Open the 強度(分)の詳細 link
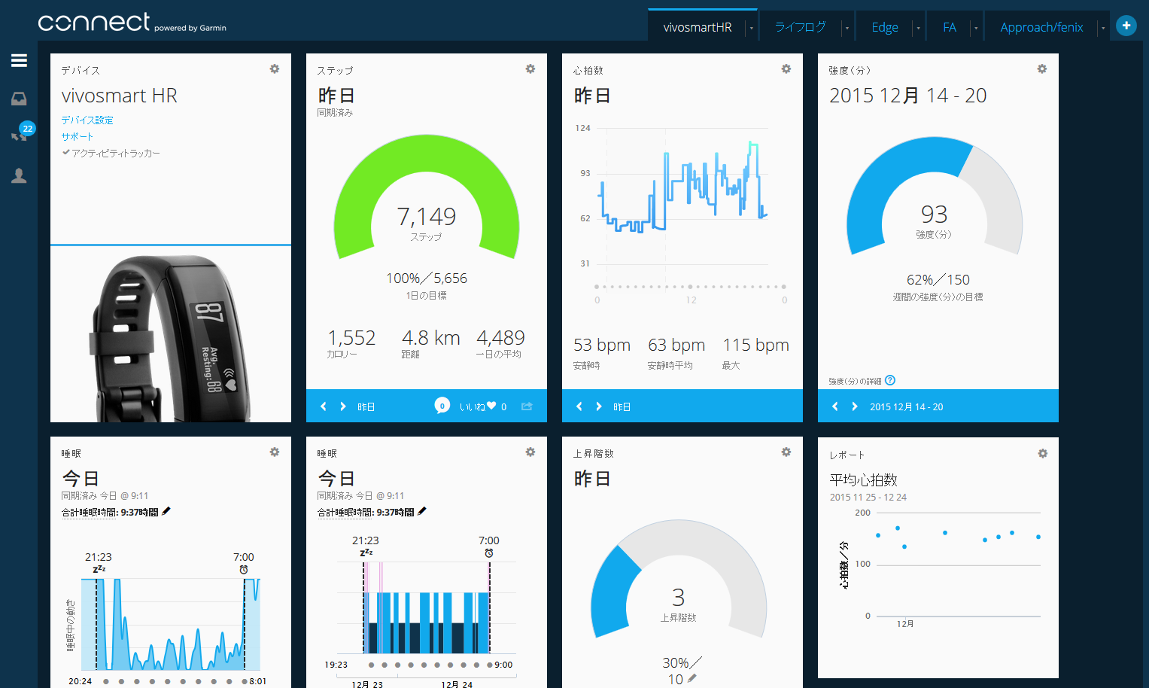Viewport: 1149px width, 688px height. [855, 381]
